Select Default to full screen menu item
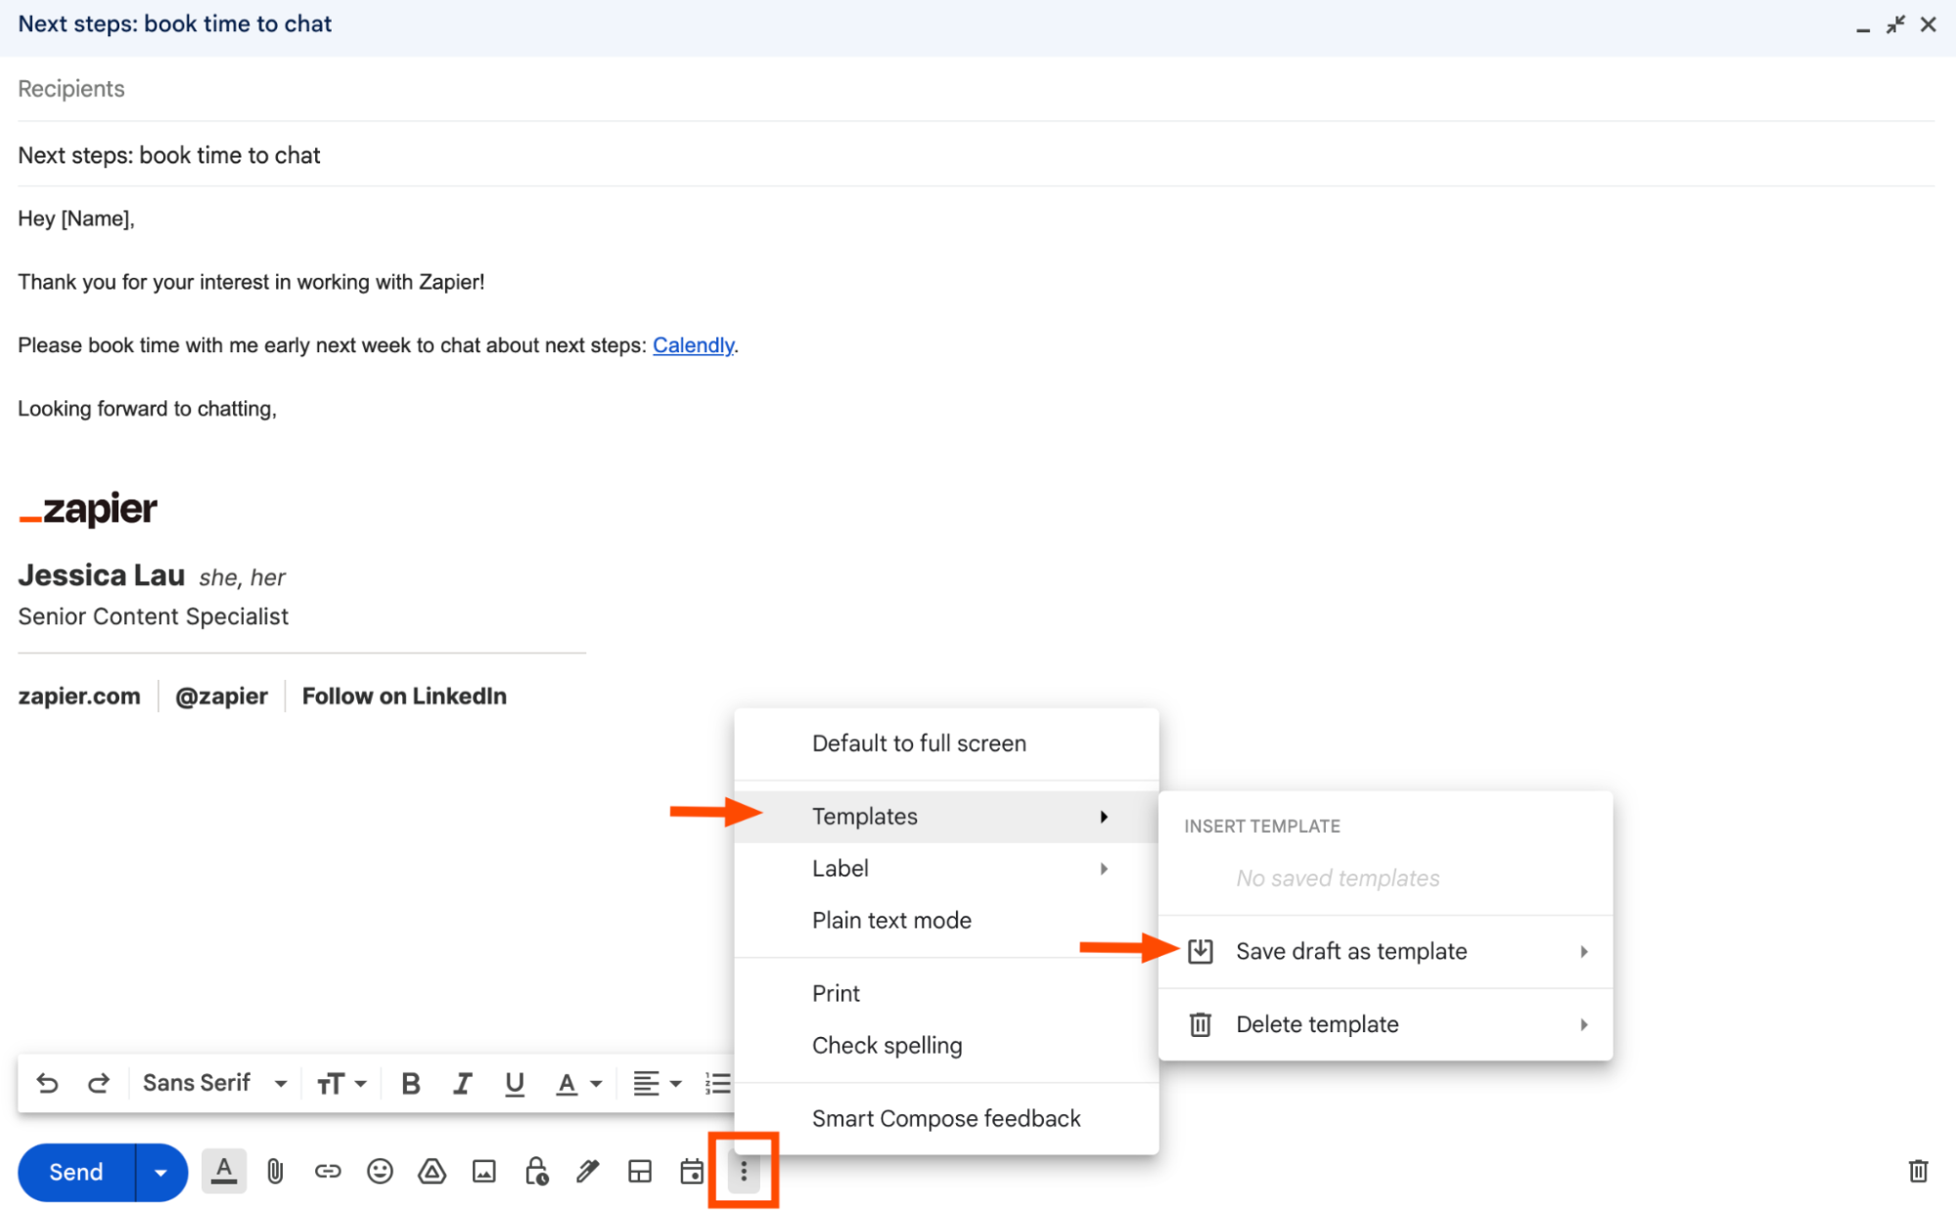1956x1217 pixels. (x=946, y=744)
